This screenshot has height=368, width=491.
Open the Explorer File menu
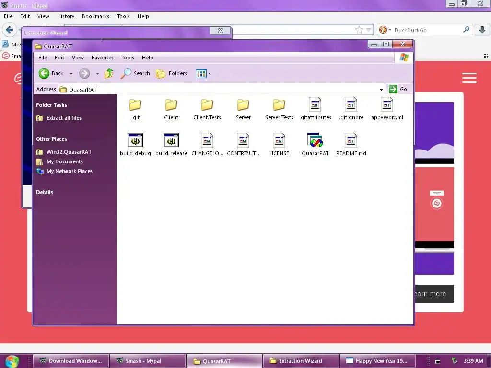click(43, 57)
